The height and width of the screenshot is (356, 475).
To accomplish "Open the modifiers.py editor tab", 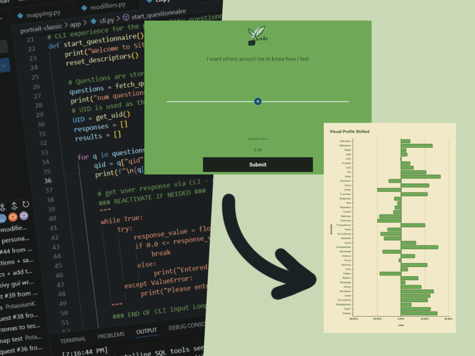I will click(107, 6).
